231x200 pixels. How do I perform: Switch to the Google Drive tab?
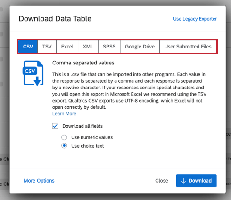[140, 47]
